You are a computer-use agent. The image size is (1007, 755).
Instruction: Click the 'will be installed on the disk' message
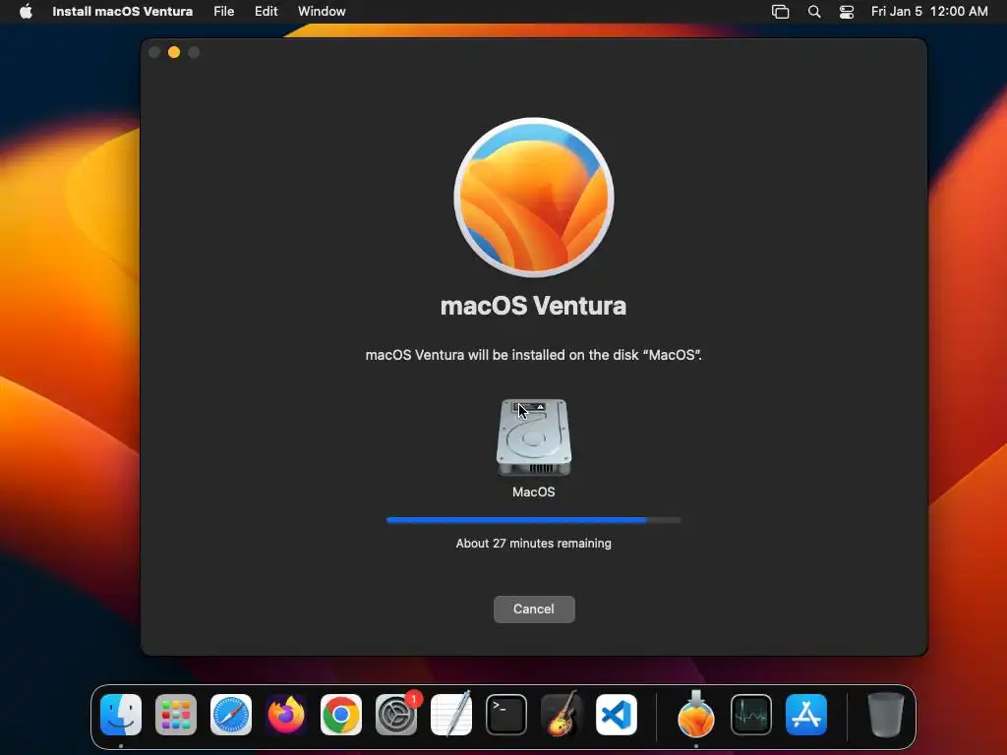pyautogui.click(x=533, y=355)
